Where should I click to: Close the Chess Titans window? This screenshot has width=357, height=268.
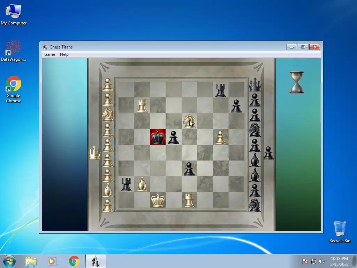(x=314, y=47)
